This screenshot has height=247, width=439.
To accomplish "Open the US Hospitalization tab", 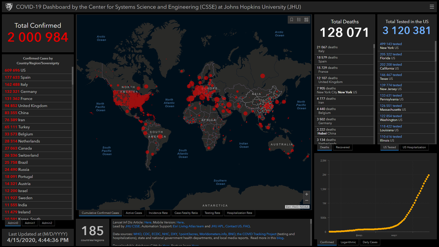I will (x=414, y=147).
